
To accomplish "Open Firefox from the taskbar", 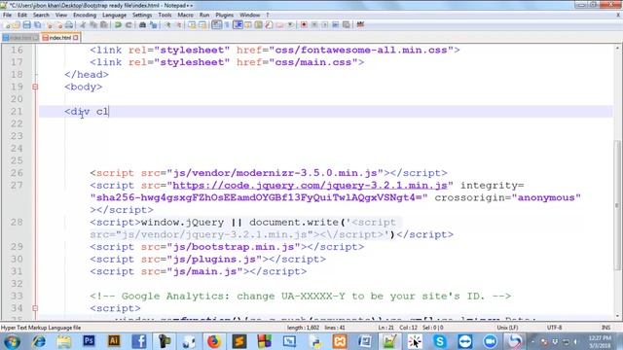I will pyautogui.click(x=214, y=341).
